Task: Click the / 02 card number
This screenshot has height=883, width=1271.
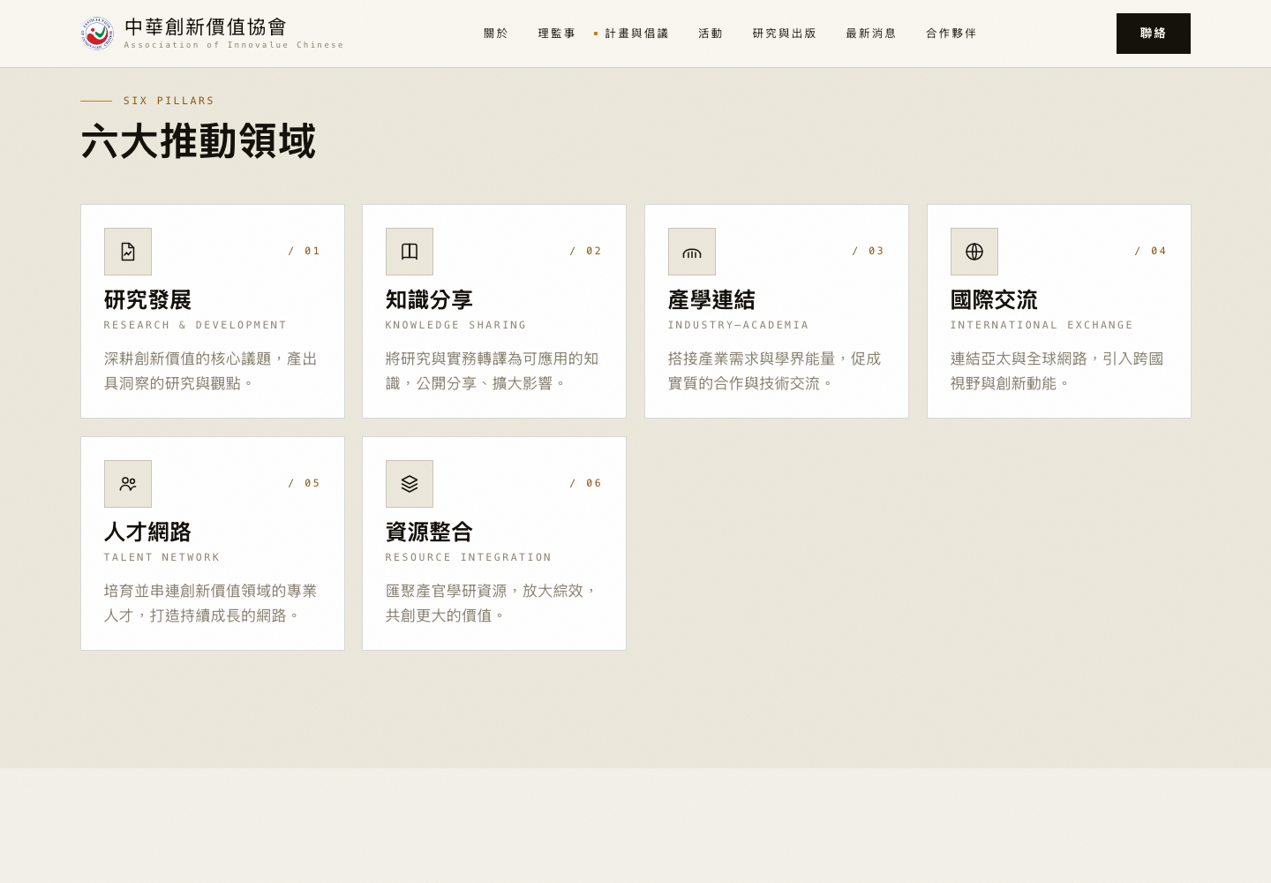Action: coord(586,251)
